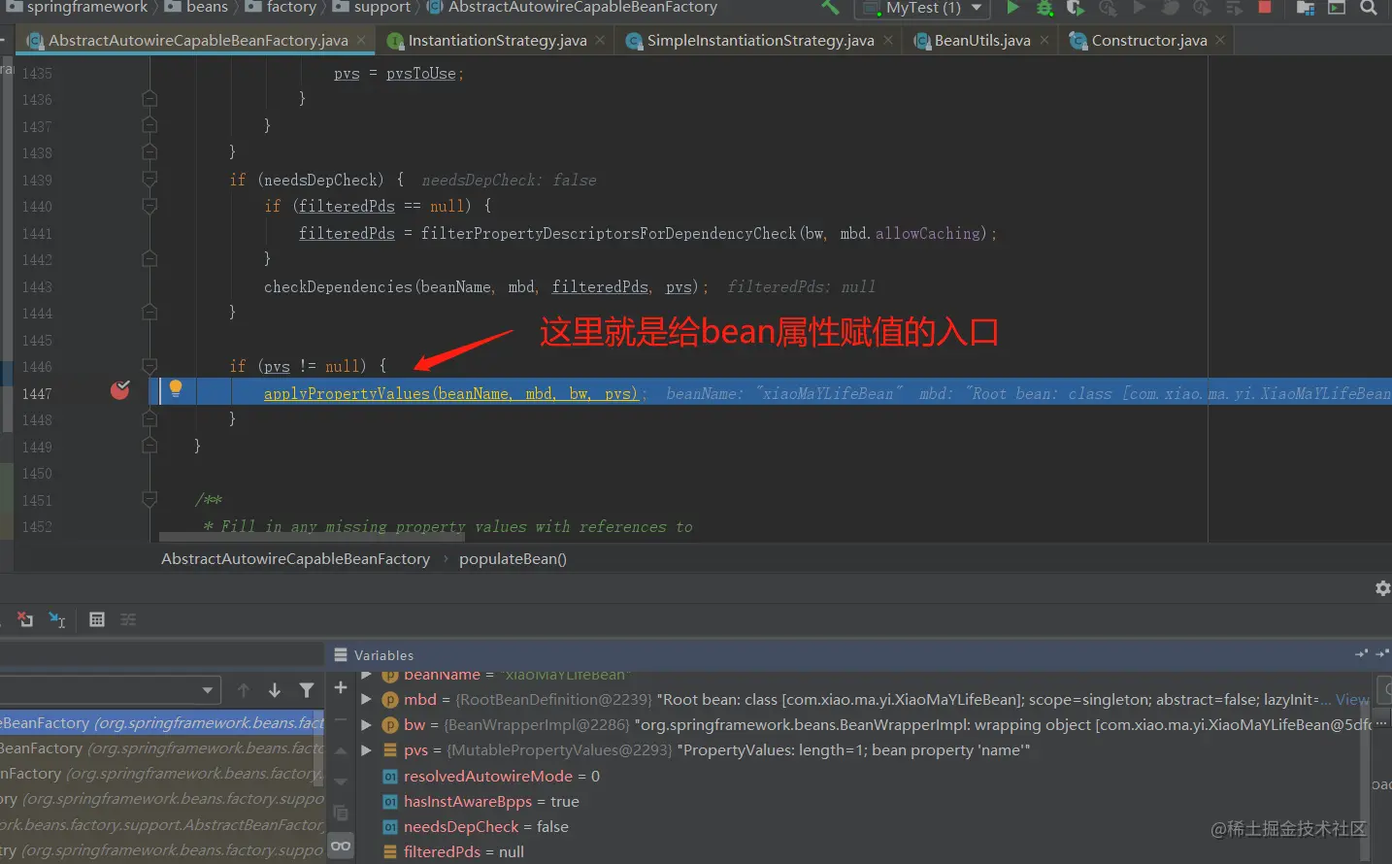Collapse the code fold on line 1446

click(x=149, y=366)
